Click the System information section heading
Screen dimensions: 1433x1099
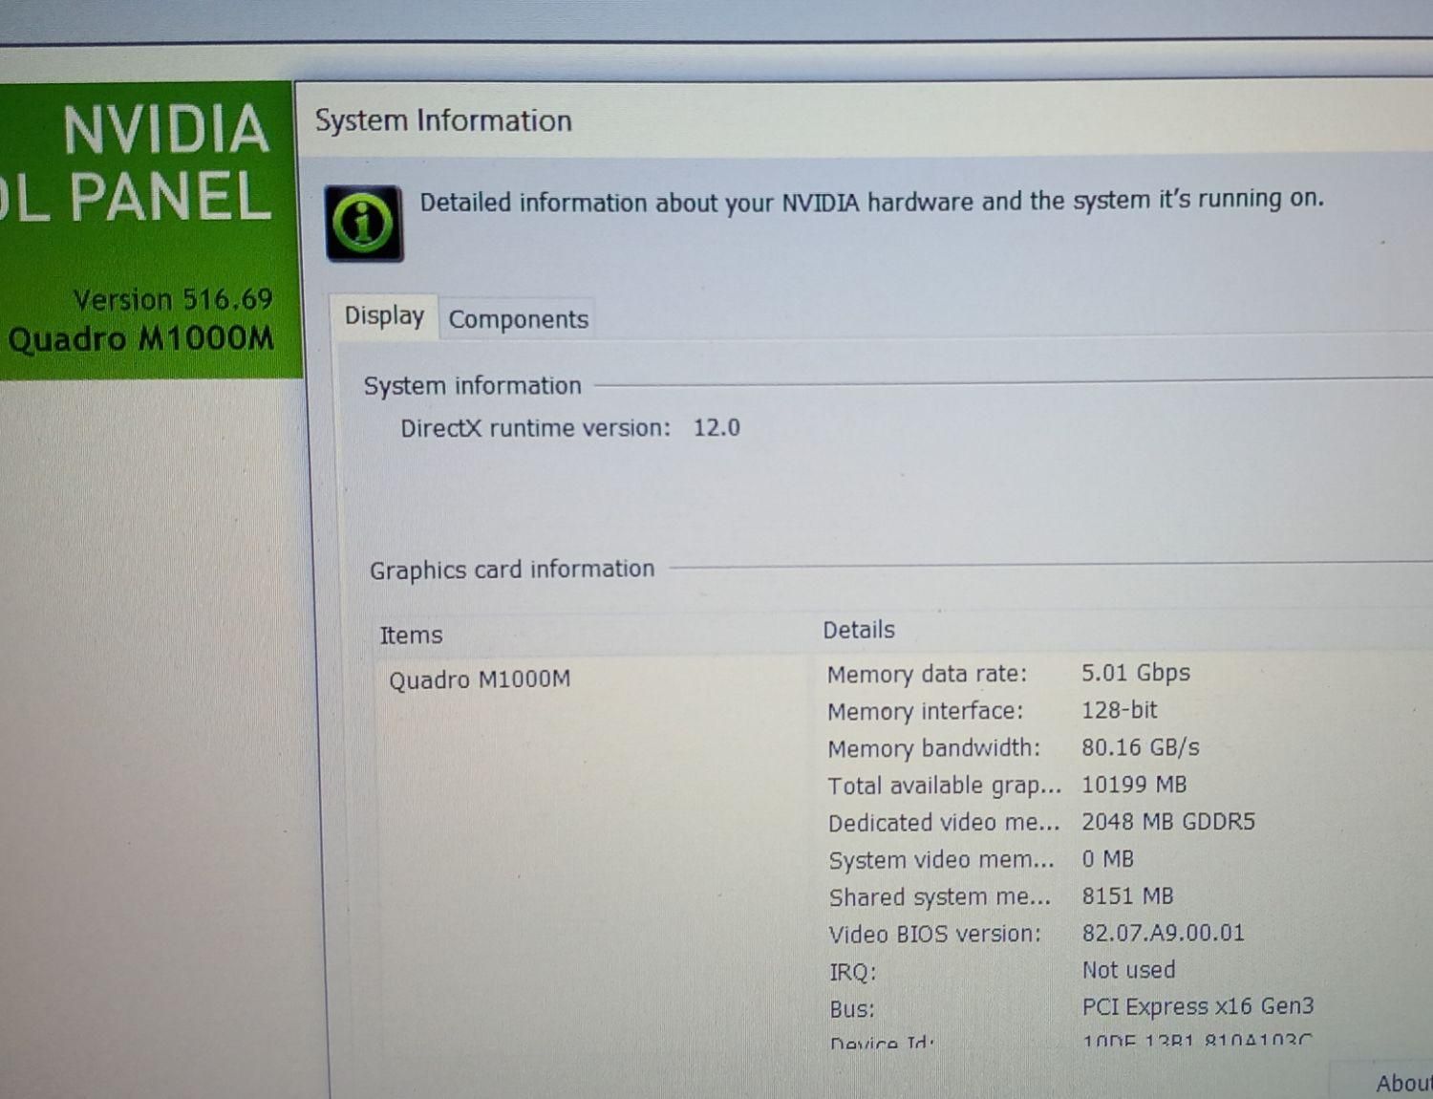(472, 386)
